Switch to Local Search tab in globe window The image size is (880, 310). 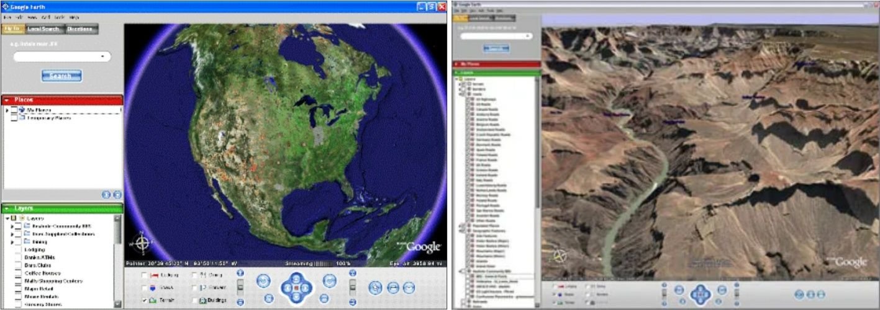coord(42,29)
